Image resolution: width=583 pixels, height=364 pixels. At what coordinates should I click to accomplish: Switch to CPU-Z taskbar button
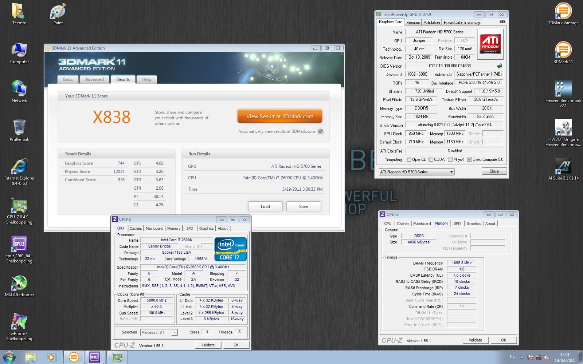tap(94, 357)
